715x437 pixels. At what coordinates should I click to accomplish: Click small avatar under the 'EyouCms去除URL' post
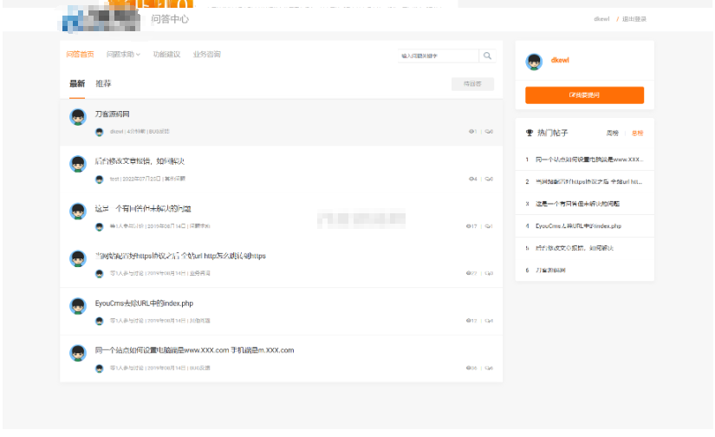100,321
